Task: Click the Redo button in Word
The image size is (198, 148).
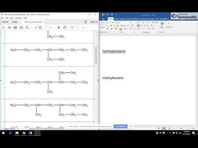Action: 112,14
